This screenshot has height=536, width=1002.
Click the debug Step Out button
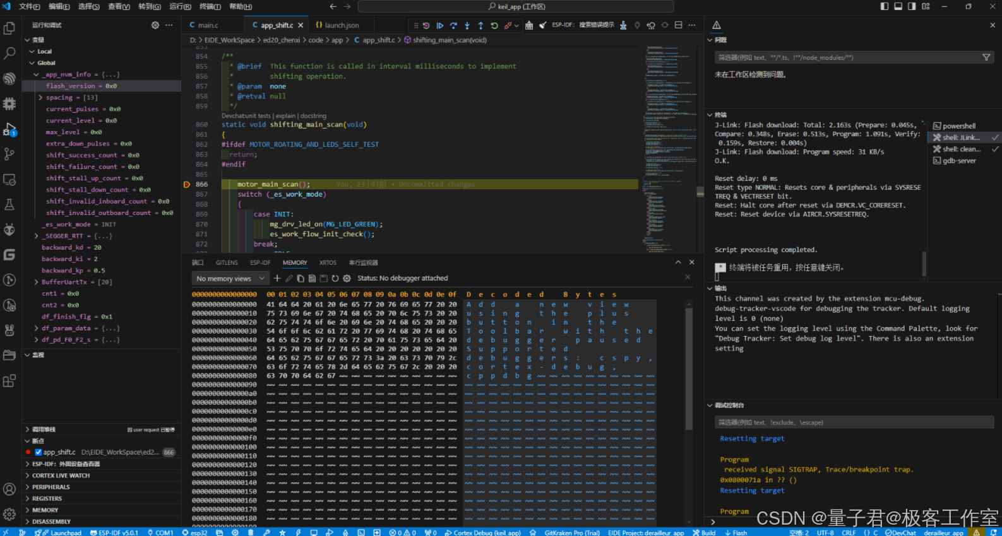click(x=480, y=25)
